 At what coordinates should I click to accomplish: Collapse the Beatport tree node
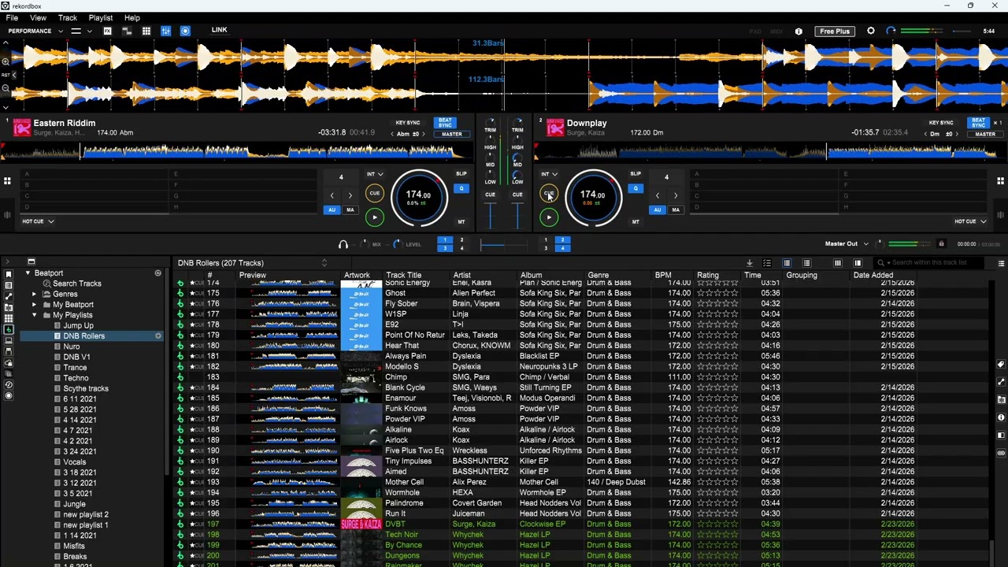pyautogui.click(x=28, y=273)
